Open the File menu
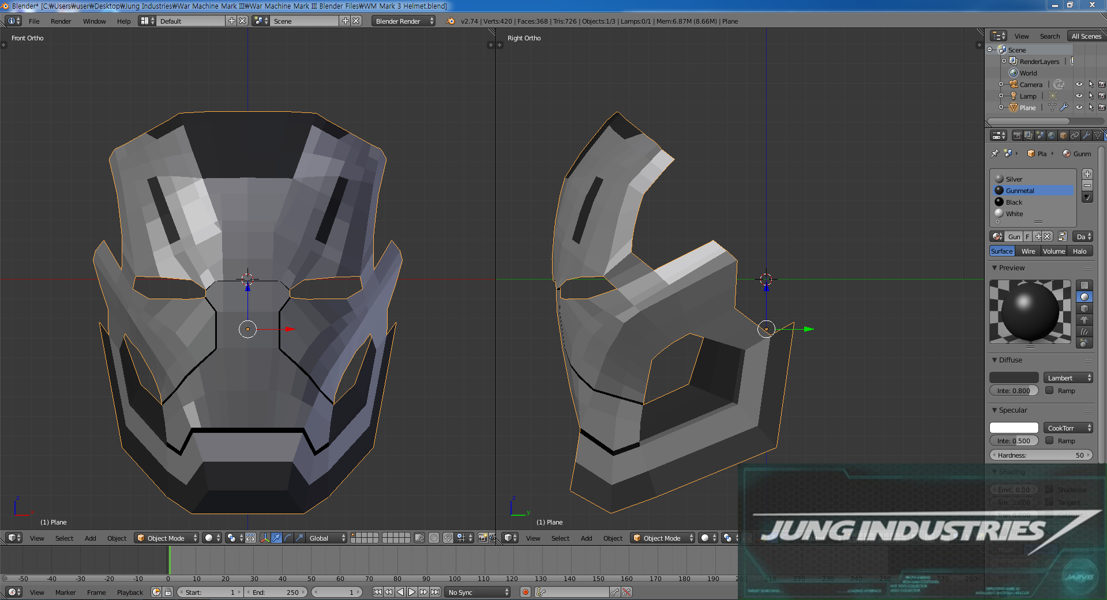This screenshot has width=1107, height=600. click(x=34, y=21)
